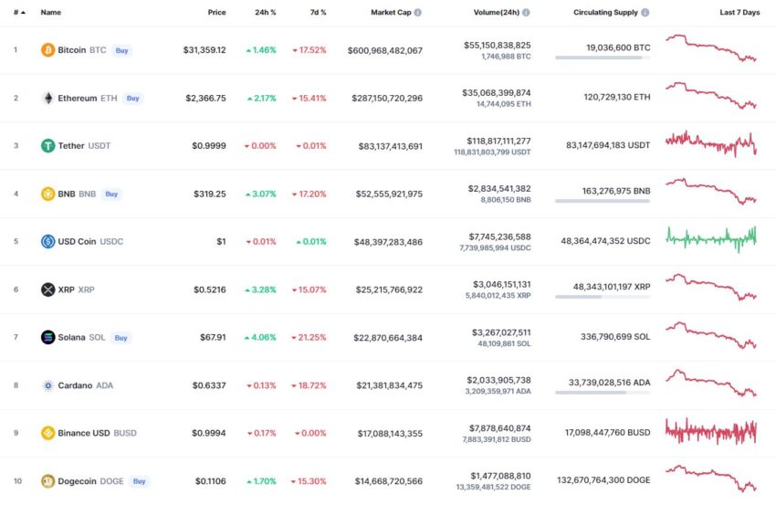Screen dimensions: 776x505
Task: Click the USD Coin blue logo icon
Action: (x=48, y=242)
